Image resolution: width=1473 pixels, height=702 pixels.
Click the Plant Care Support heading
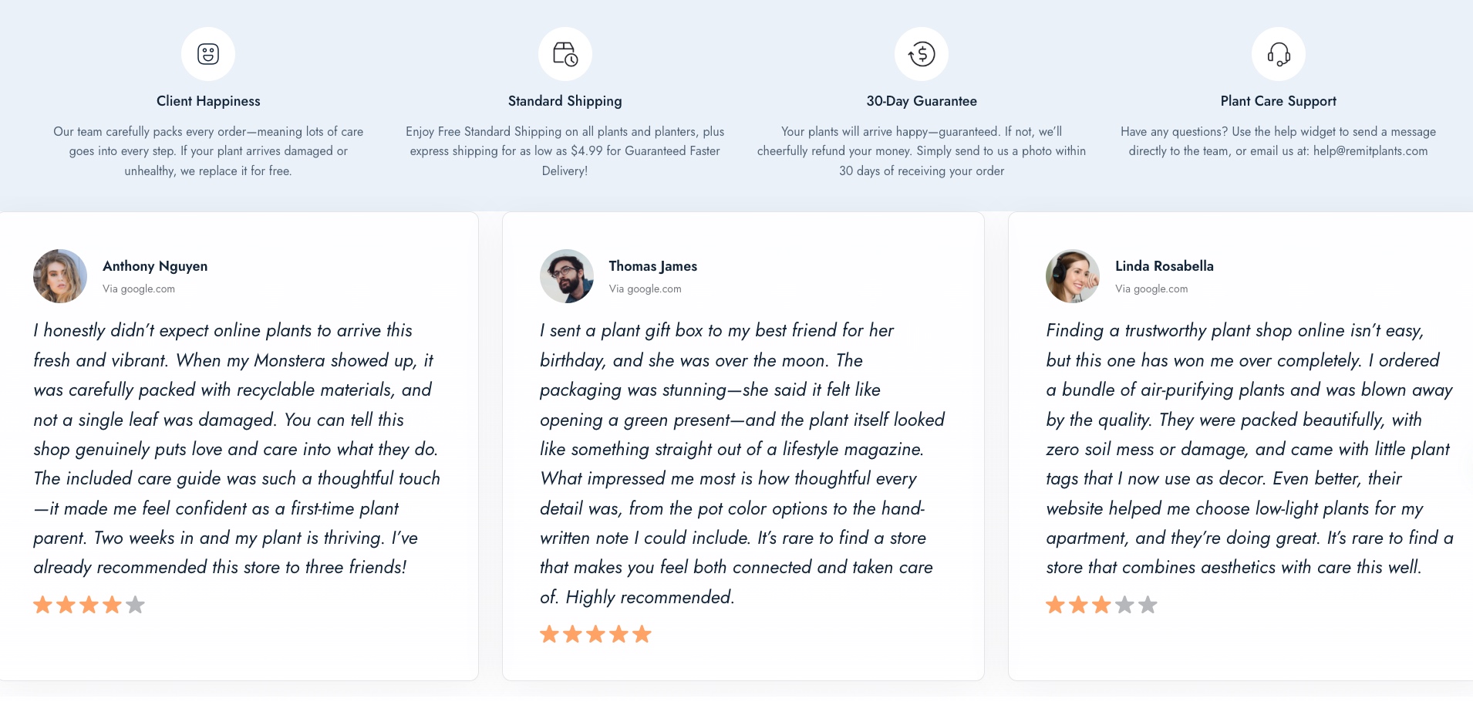[x=1278, y=101]
